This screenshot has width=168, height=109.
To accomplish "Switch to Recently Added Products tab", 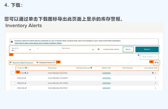I will coord(23,63).
